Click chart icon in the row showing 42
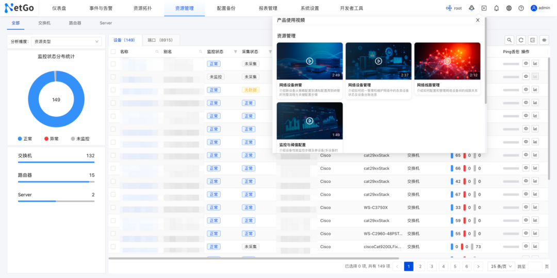 tap(535, 181)
